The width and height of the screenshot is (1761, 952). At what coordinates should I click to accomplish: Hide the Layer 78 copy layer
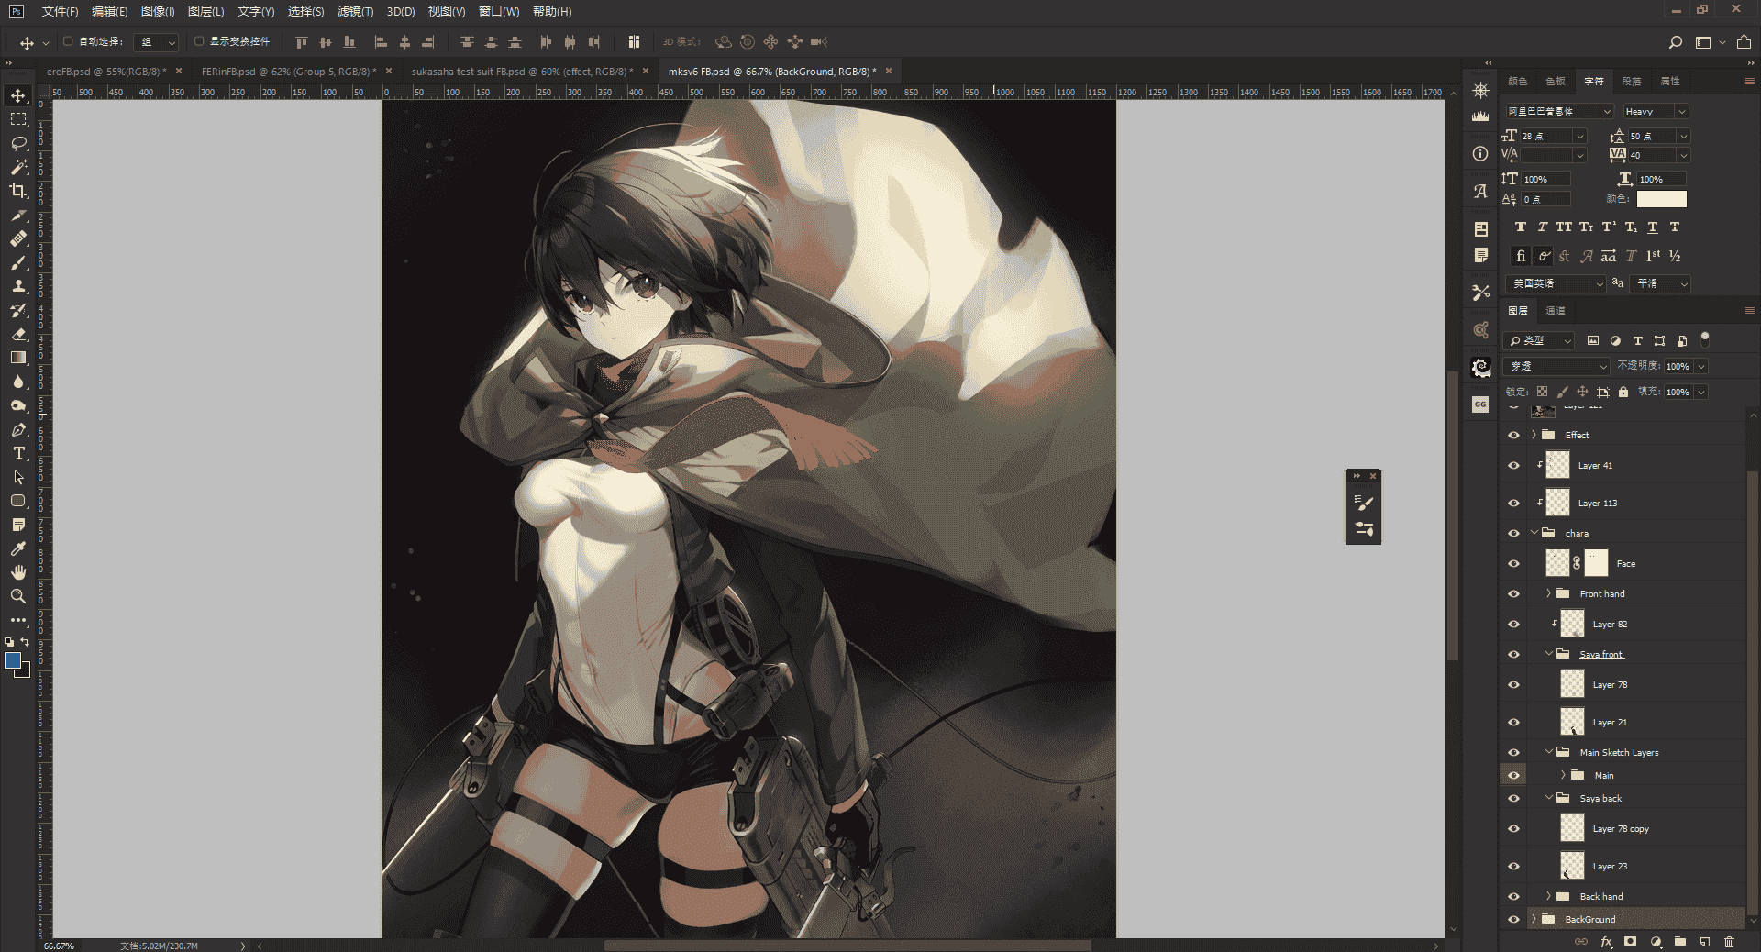click(1513, 828)
